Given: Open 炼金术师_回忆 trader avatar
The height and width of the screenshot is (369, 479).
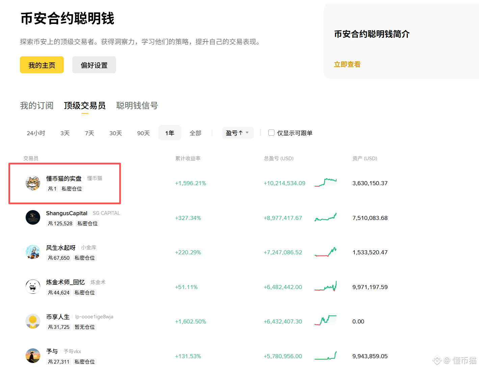Looking at the screenshot, I should pos(33,287).
